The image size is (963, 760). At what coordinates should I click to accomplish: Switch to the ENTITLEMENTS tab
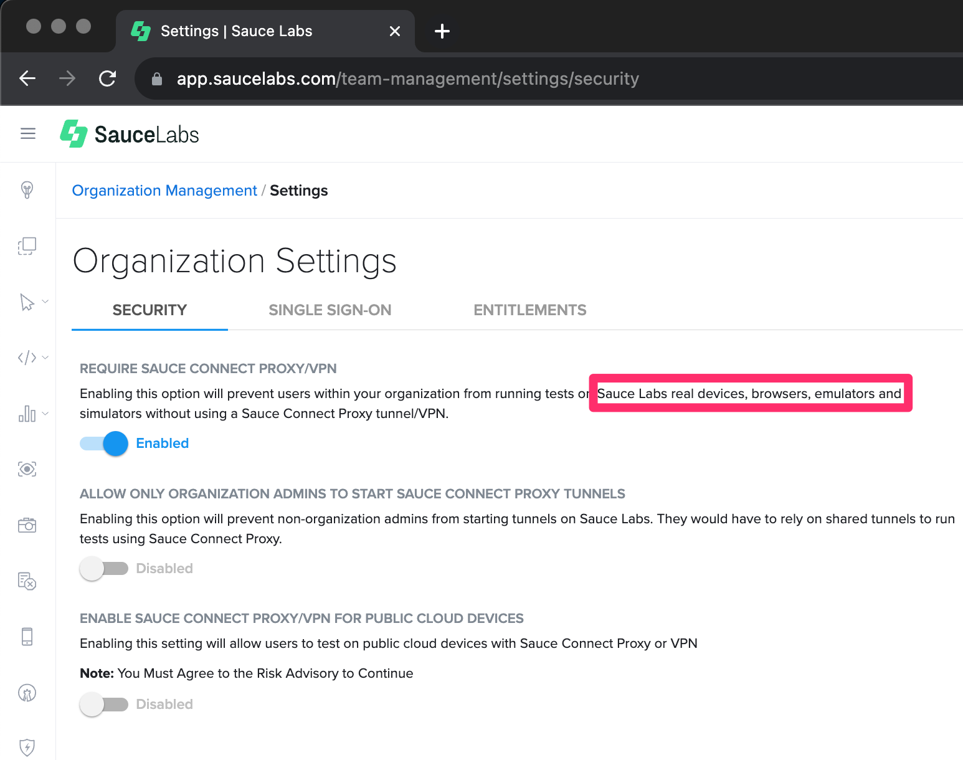(x=530, y=310)
